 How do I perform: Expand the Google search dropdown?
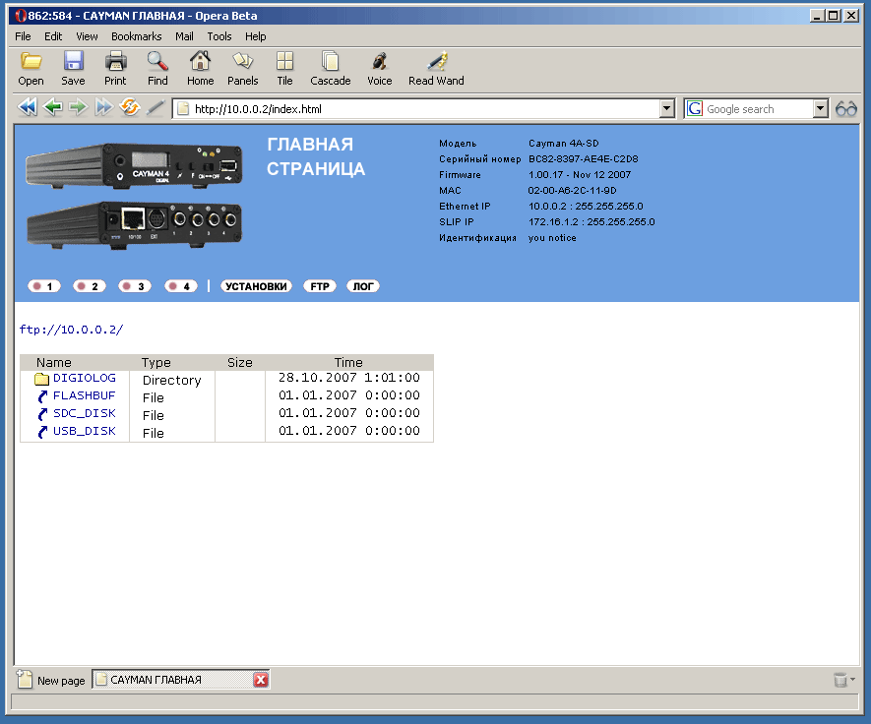[821, 108]
